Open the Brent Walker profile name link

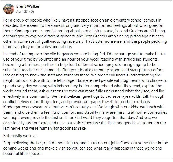click(x=28, y=6)
